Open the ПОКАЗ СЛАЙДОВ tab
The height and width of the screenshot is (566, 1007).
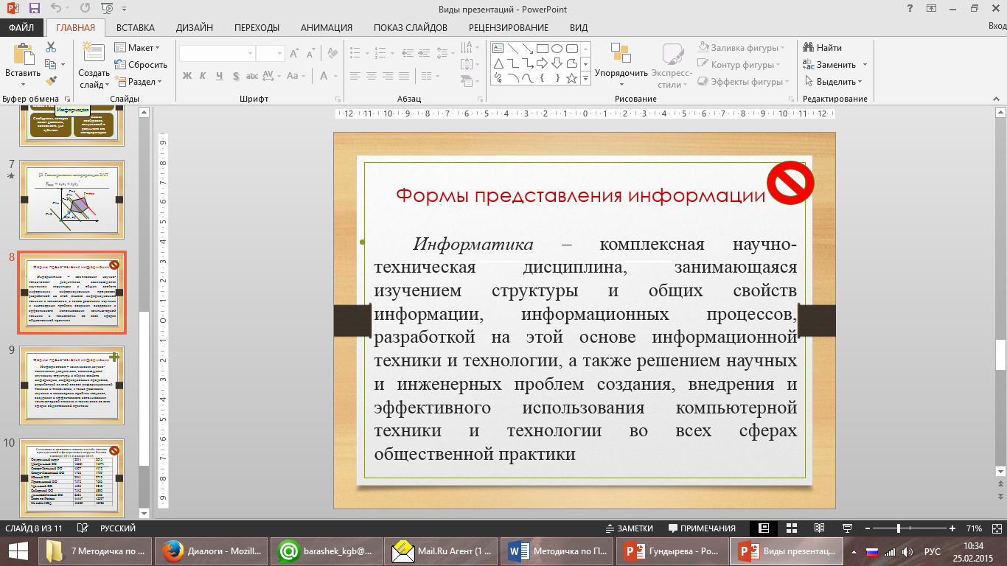pyautogui.click(x=410, y=28)
